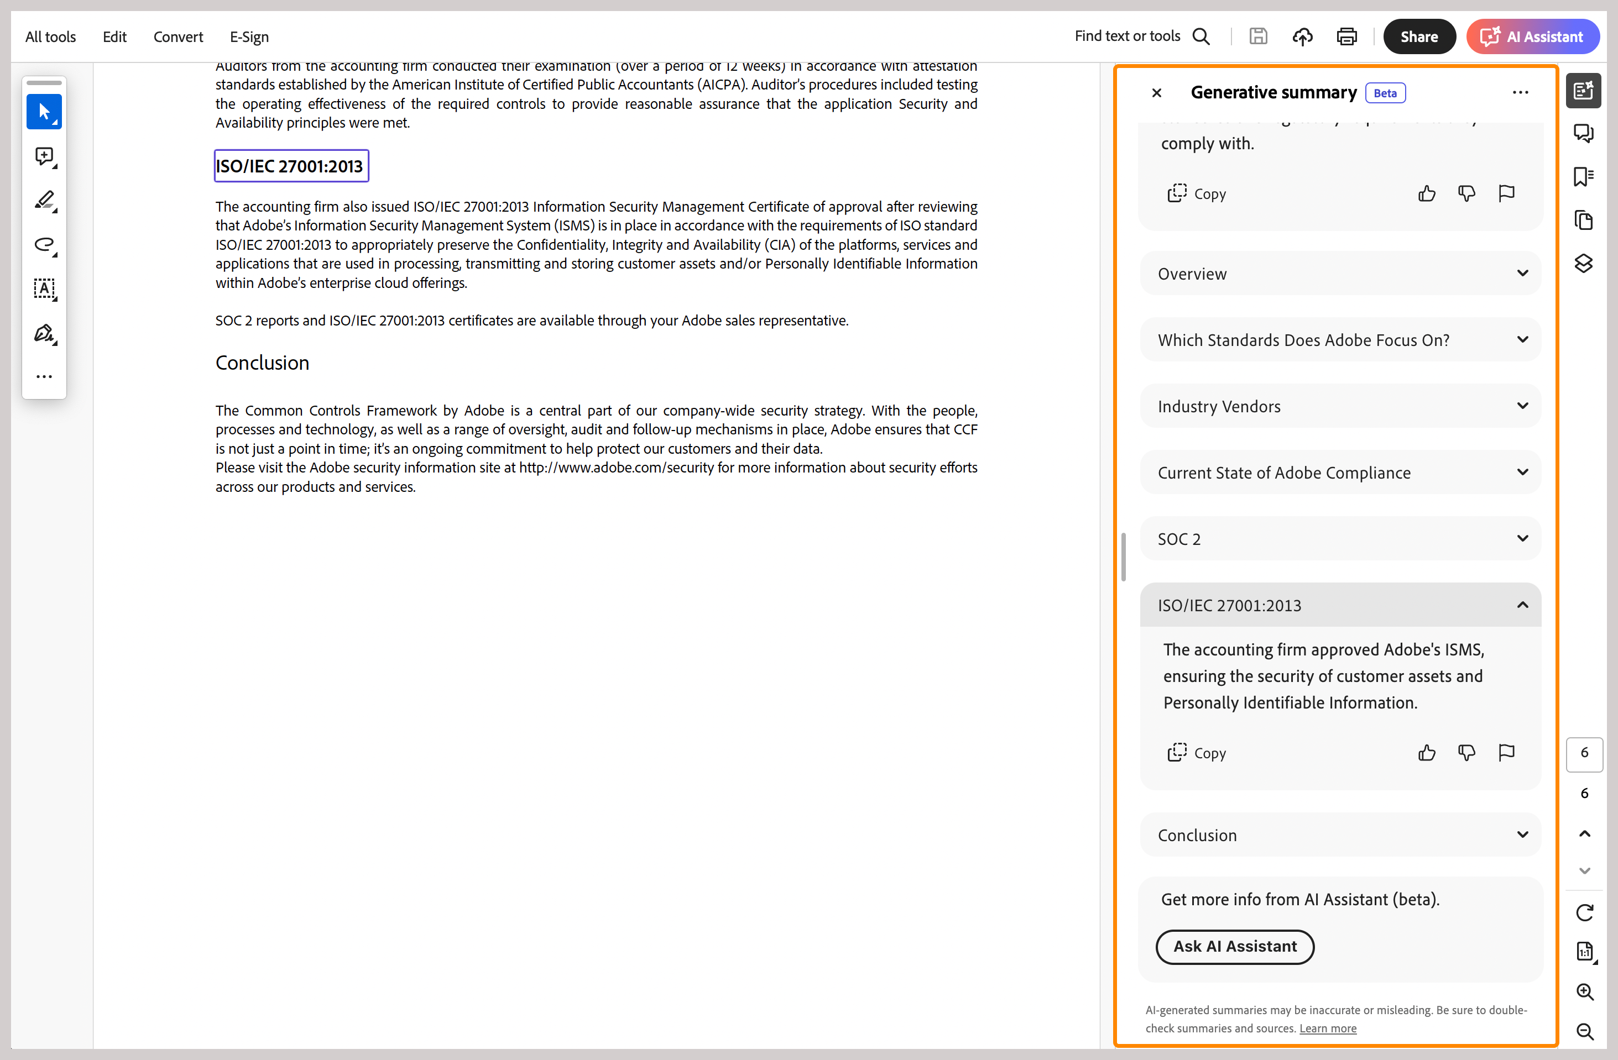Image resolution: width=1618 pixels, height=1060 pixels.
Task: Select the Add comment tool
Action: click(x=44, y=156)
